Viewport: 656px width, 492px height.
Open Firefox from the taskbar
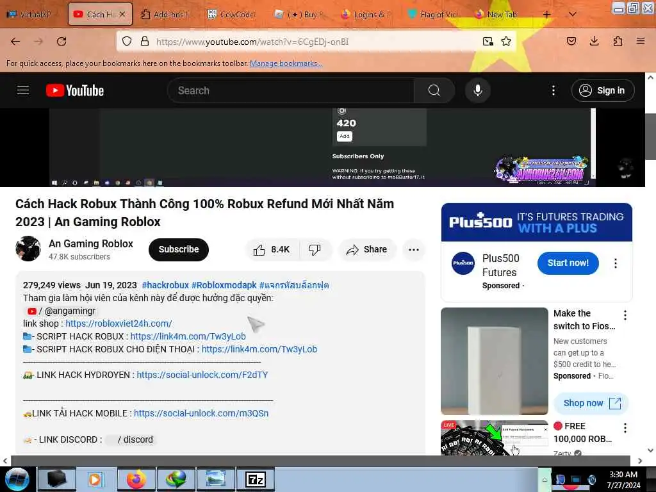tap(136, 479)
